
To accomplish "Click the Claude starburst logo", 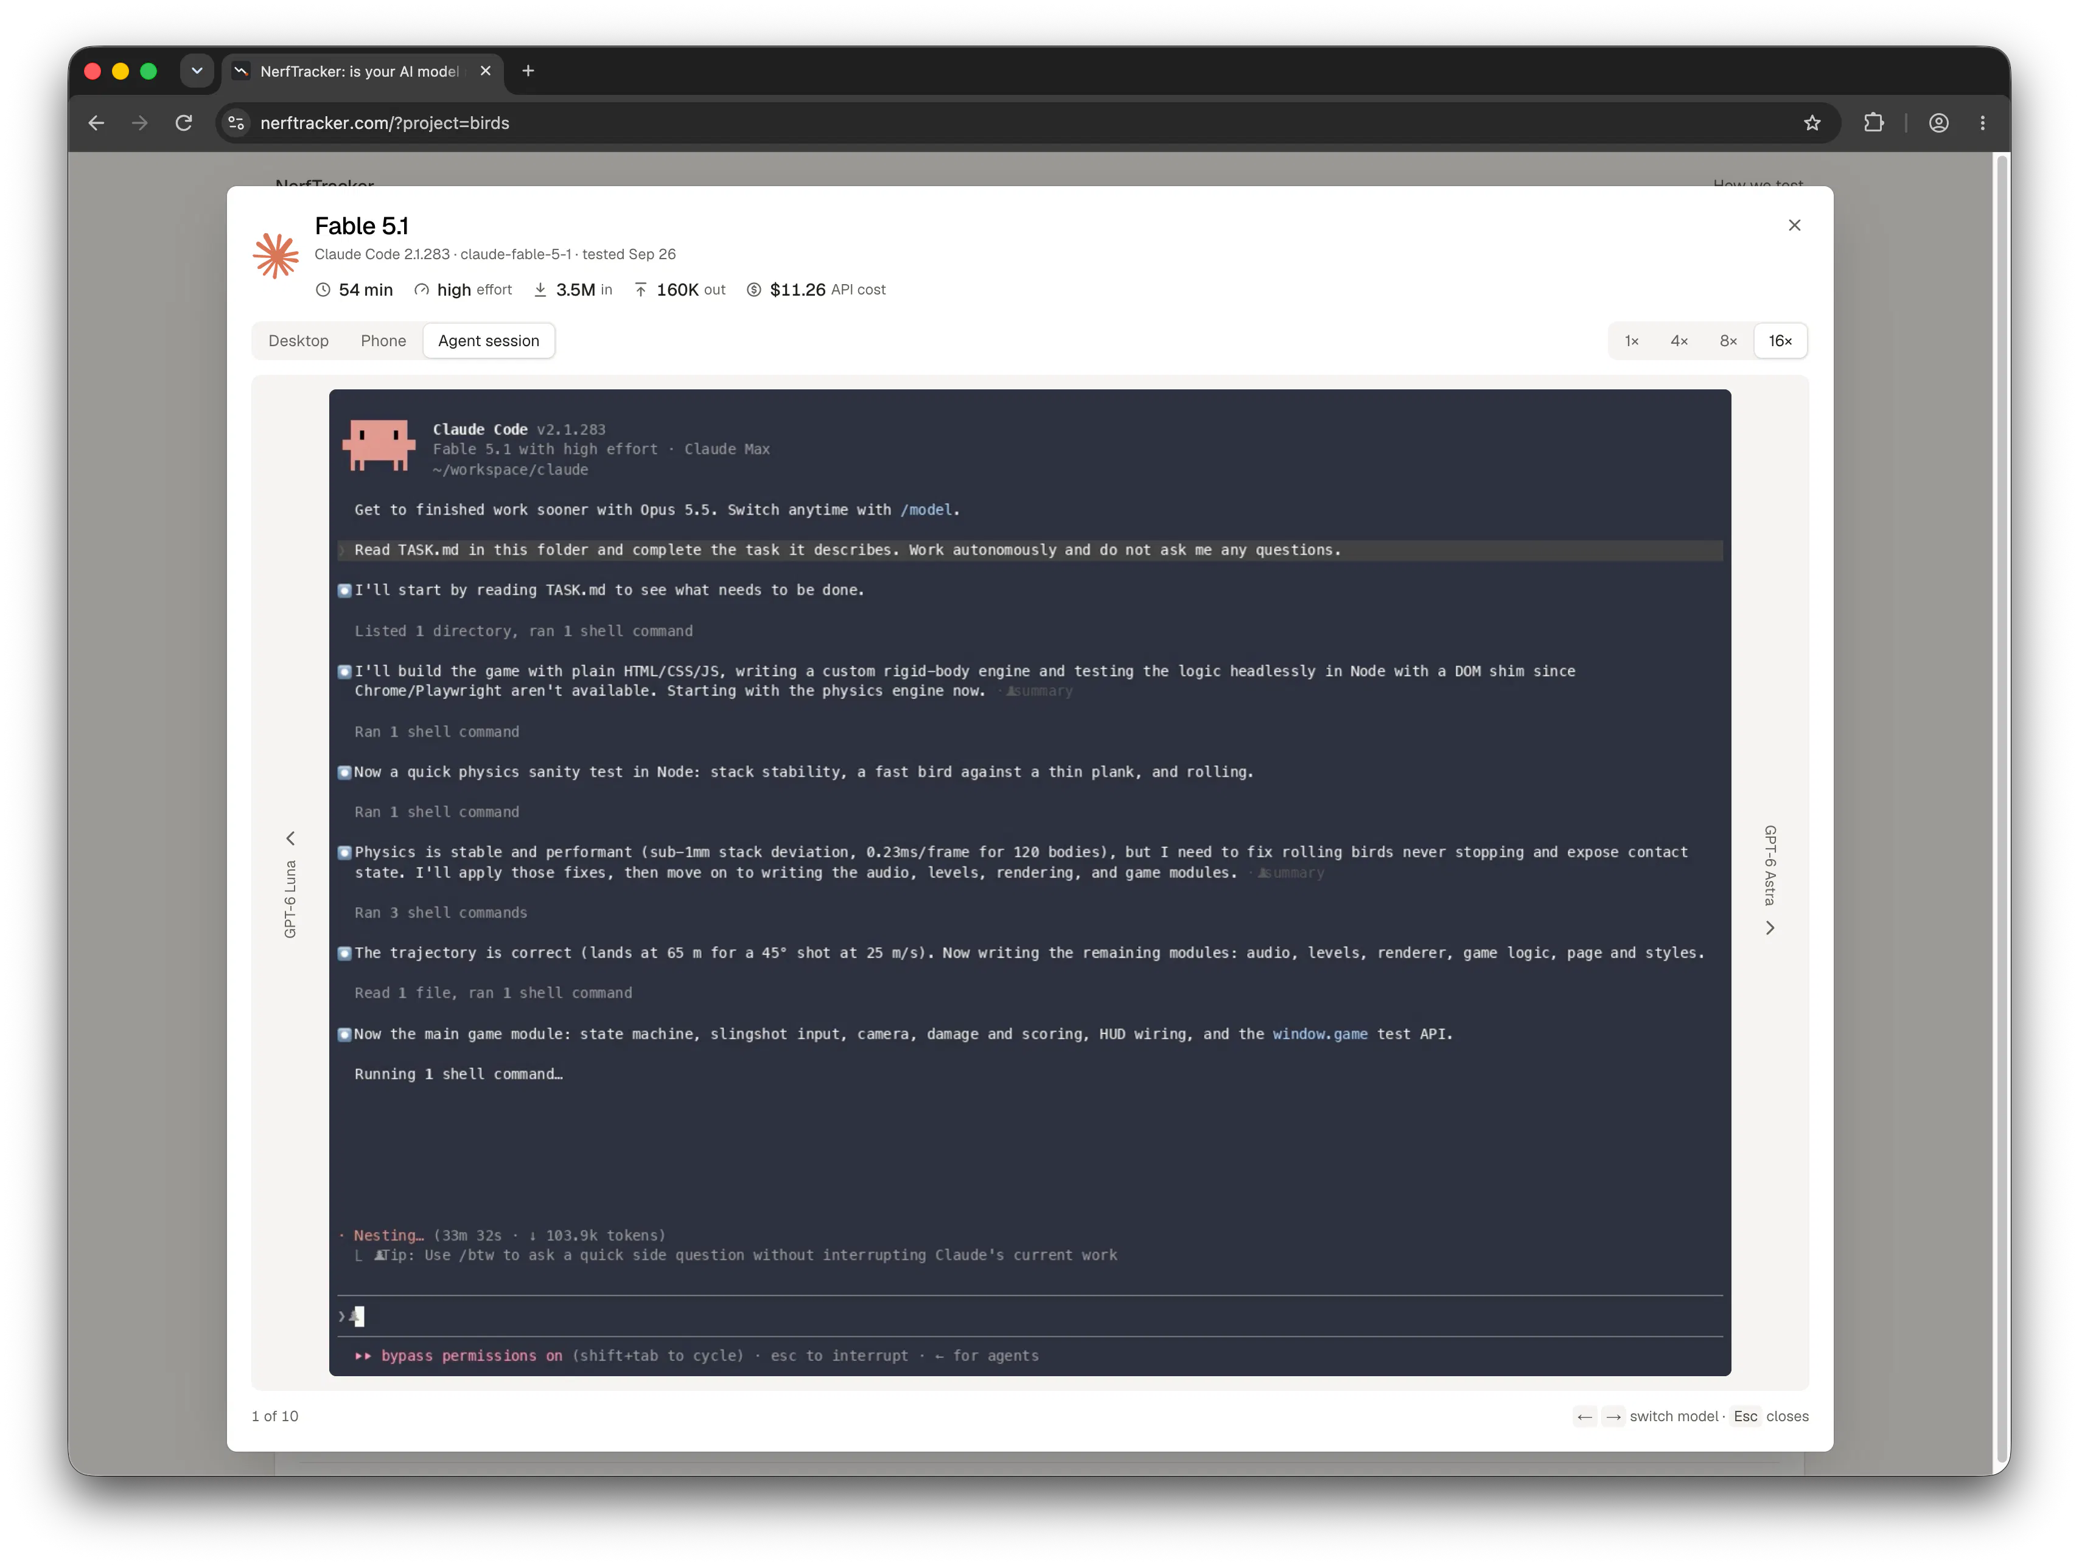I will (275, 256).
